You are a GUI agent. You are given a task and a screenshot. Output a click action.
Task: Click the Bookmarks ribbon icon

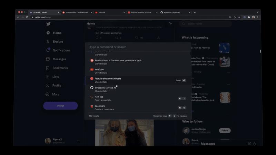(x=48, y=68)
